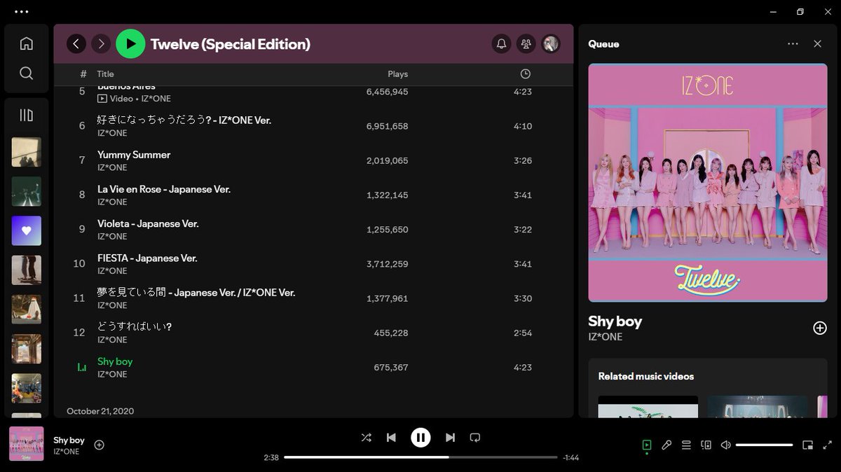
Task: Go back with the left arrow
Action: pyautogui.click(x=76, y=44)
